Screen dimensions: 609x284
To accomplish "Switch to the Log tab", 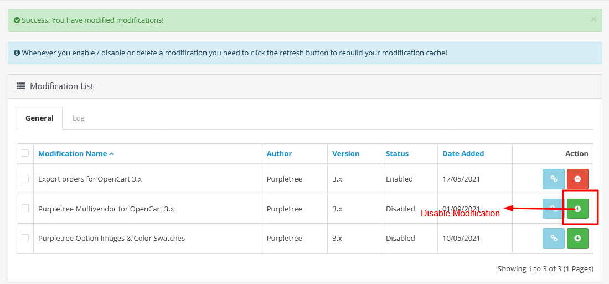I will pos(79,118).
